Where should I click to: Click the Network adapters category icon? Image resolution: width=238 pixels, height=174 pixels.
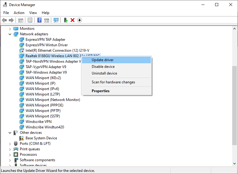pyautogui.click(x=16, y=34)
